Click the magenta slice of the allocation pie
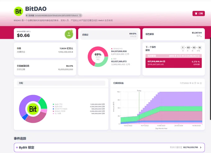Screen dimensions: 211x153 click(x=36, y=118)
